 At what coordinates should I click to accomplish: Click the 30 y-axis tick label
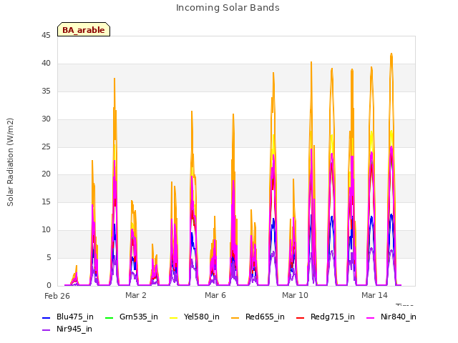(46, 119)
